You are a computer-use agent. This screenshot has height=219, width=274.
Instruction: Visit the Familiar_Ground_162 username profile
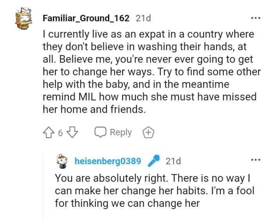coord(86,18)
